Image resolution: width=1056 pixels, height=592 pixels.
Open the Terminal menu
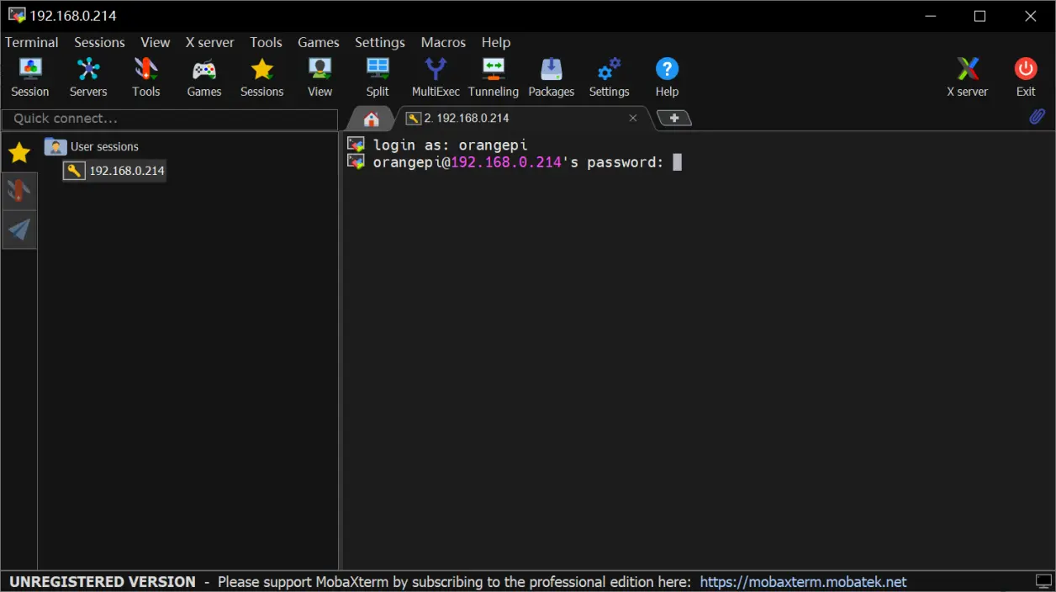point(32,42)
